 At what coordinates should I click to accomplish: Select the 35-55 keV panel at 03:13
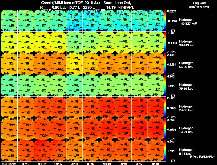tap(26, 86)
